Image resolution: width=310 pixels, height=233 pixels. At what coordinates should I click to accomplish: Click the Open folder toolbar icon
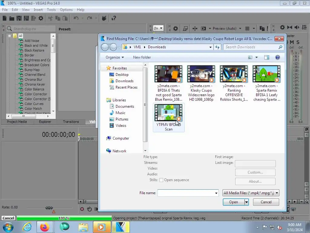point(12,19)
